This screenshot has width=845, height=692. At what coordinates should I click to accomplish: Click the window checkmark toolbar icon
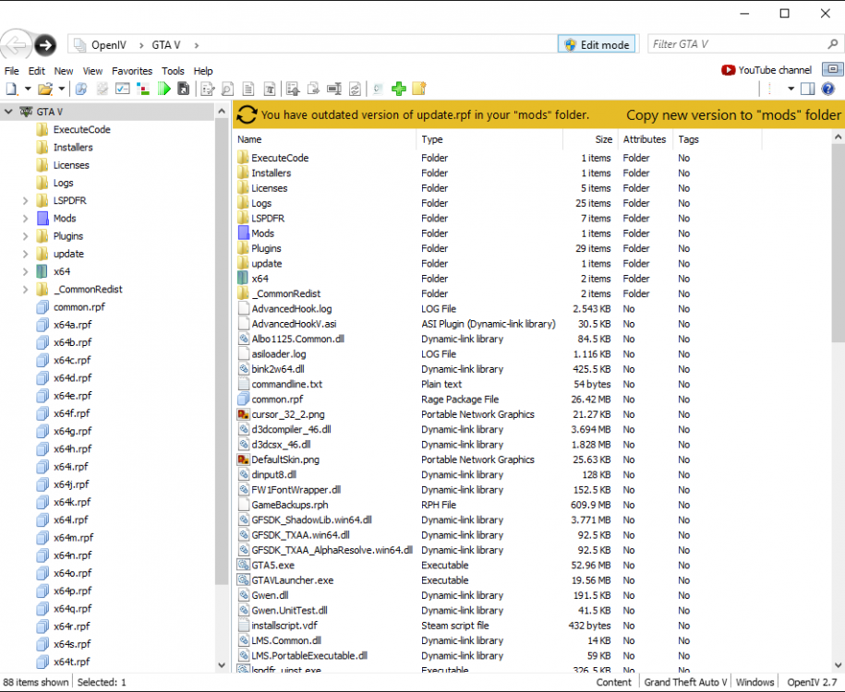[x=123, y=89]
